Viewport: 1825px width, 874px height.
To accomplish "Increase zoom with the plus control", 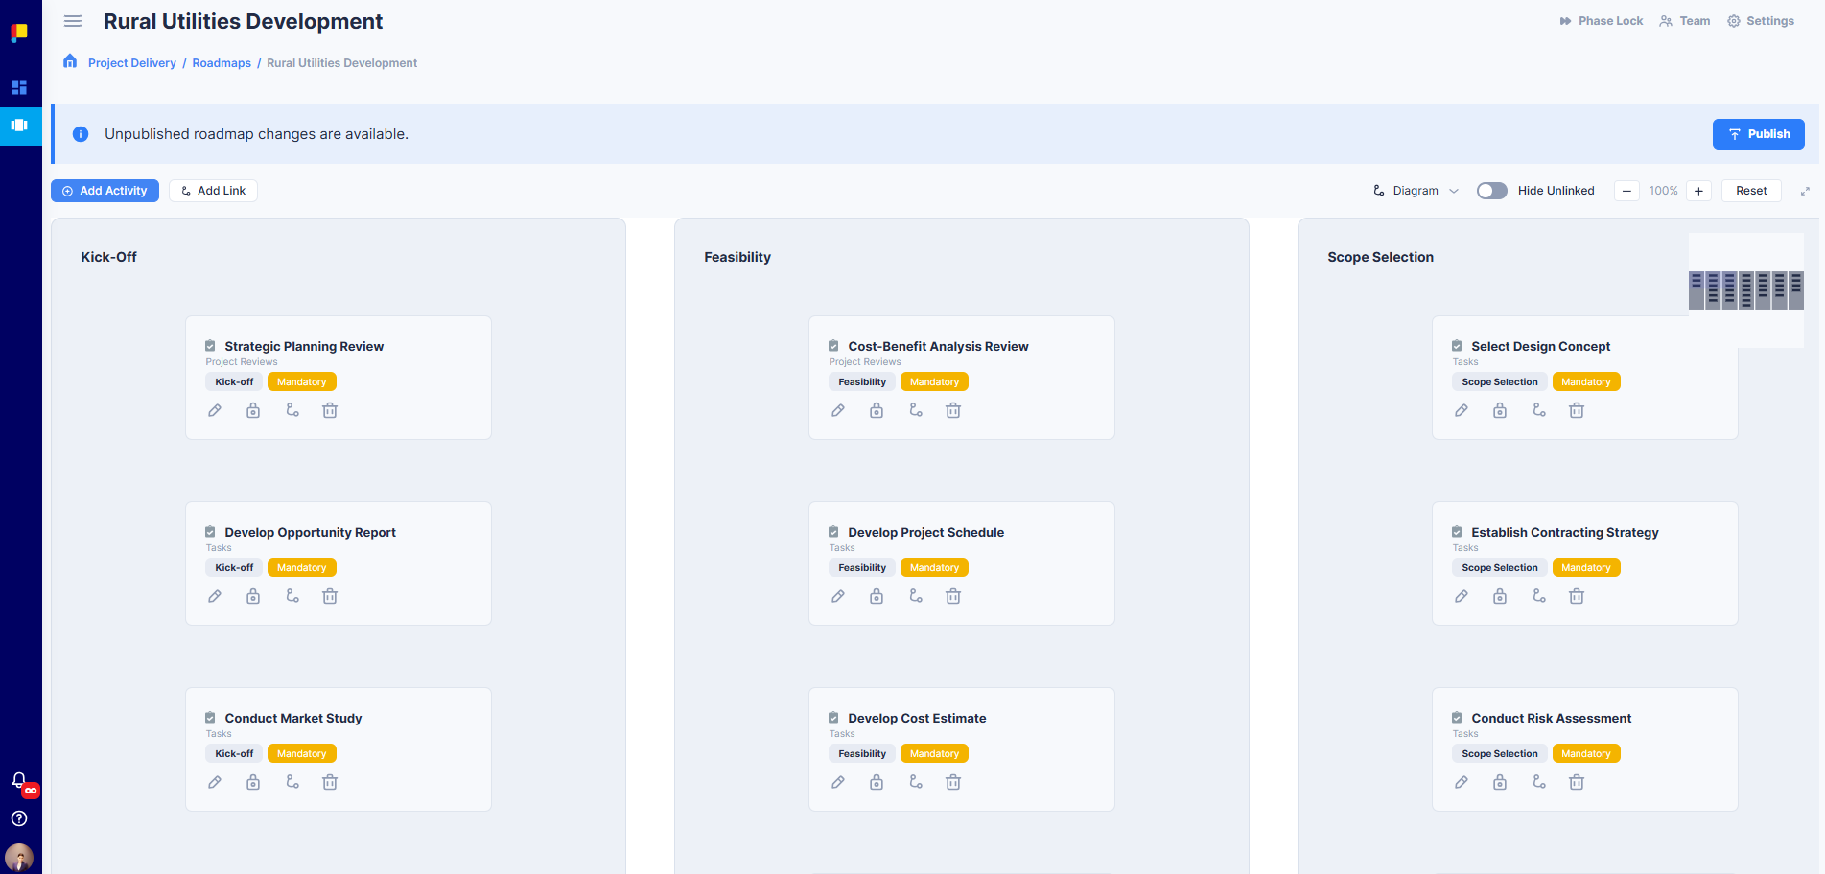I will pos(1697,190).
